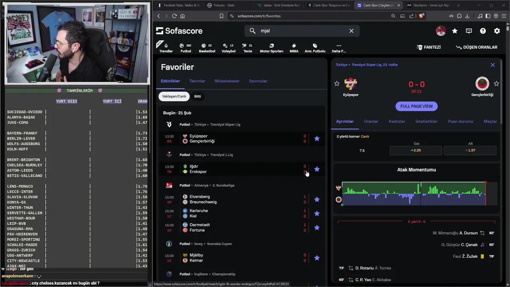Unfavorite the Mjällby–Kalmar match star

click(317, 258)
